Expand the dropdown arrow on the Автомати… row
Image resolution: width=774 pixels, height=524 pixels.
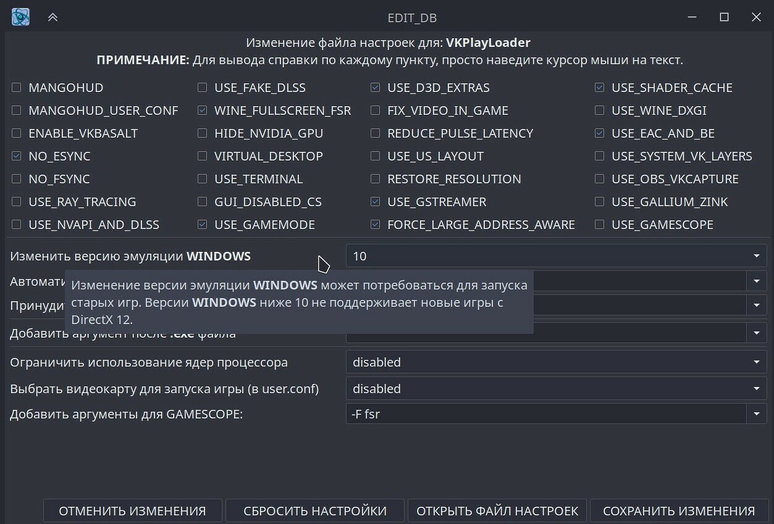click(x=757, y=281)
